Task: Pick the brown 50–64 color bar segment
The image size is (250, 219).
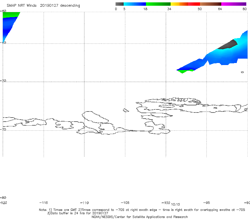Action: 210,4
